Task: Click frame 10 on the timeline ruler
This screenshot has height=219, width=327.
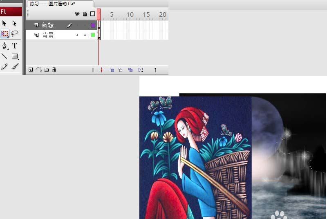Action: [x=130, y=15]
